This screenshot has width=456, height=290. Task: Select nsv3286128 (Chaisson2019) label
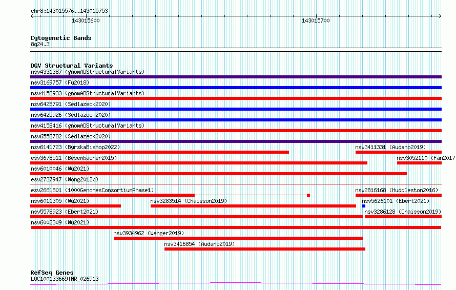click(x=403, y=212)
